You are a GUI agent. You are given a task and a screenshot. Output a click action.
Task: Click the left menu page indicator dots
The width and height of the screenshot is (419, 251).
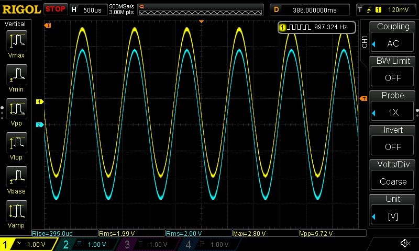pos(2,113)
